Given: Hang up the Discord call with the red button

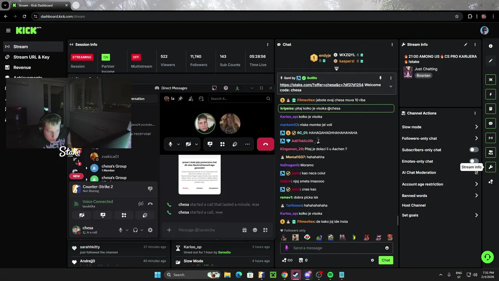Looking at the screenshot, I should tap(265, 144).
